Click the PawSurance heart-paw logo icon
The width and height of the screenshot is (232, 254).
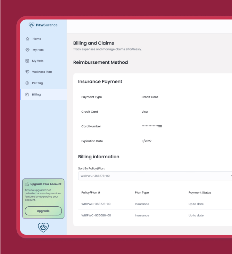[32, 25]
